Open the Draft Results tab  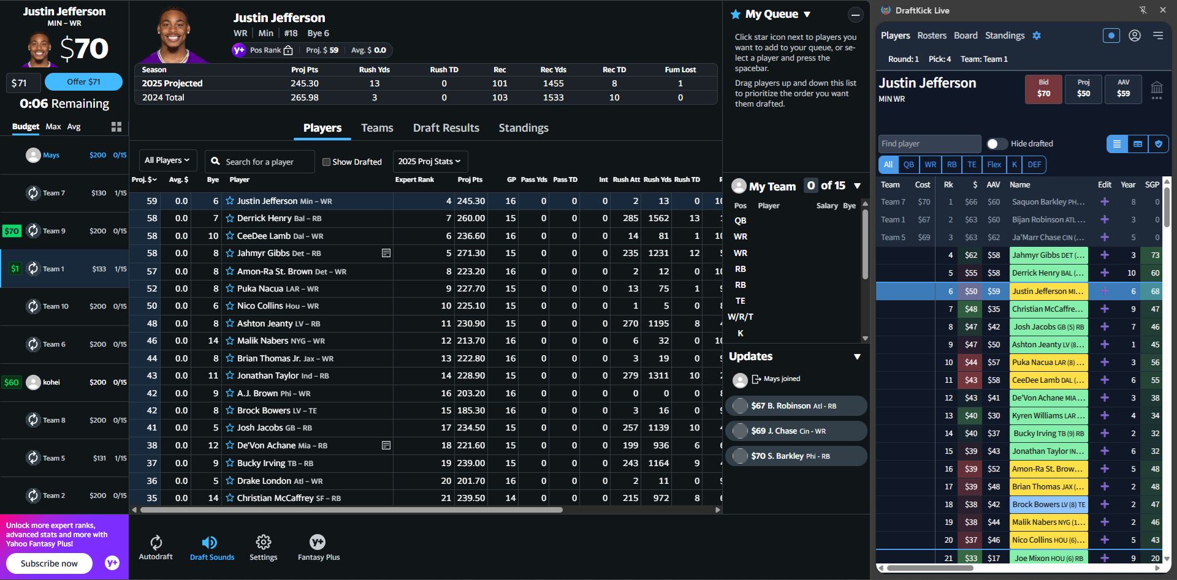pyautogui.click(x=446, y=128)
